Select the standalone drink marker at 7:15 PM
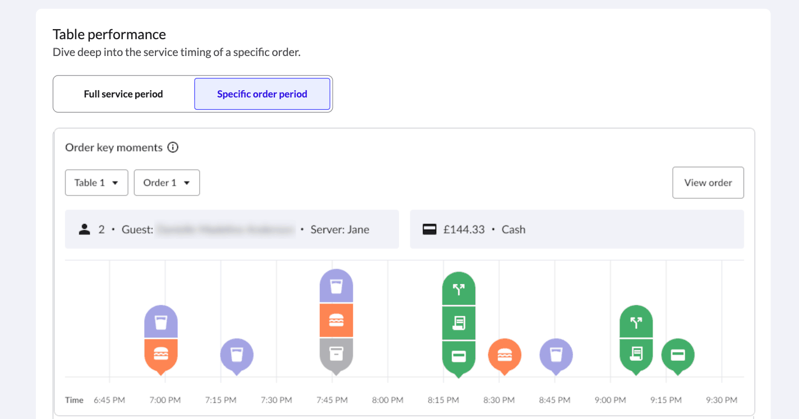This screenshot has height=419, width=799. coord(237,355)
